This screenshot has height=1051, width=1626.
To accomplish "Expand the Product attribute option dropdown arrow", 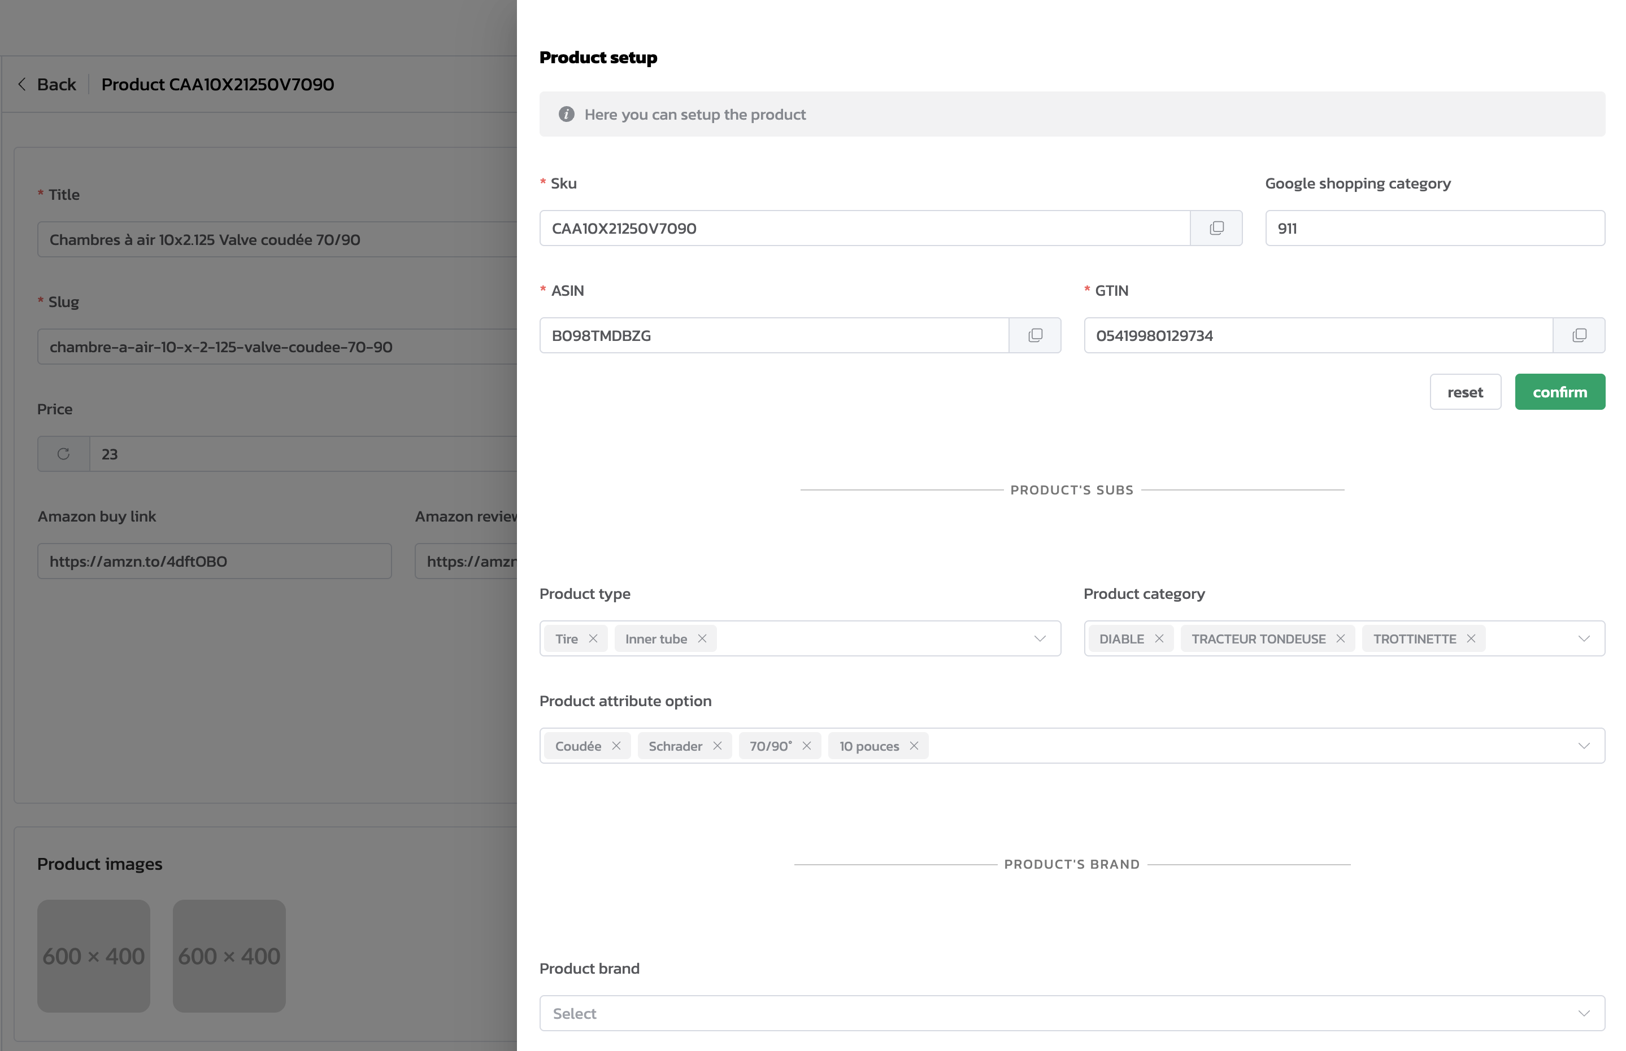I will click(x=1584, y=745).
